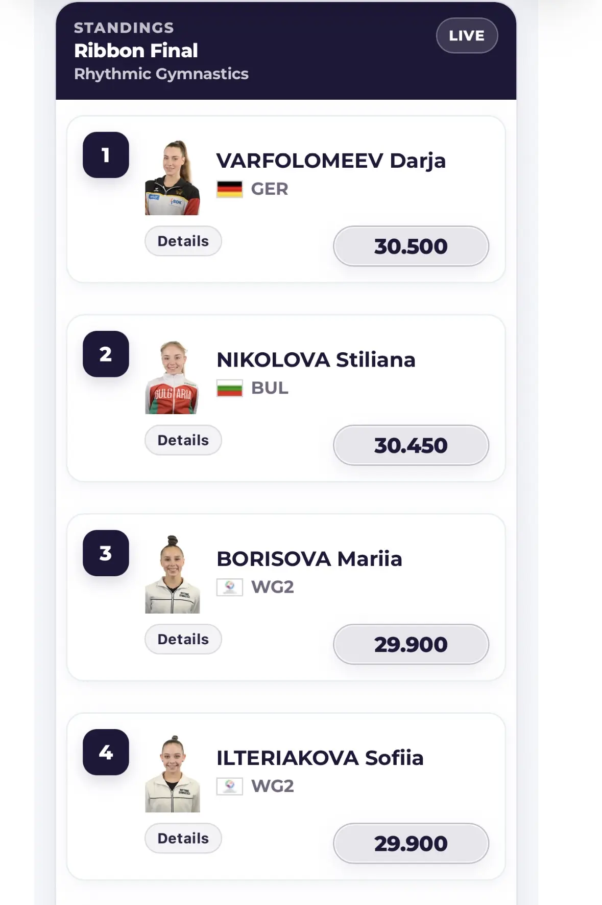The height and width of the screenshot is (905, 602).
Task: Click Borisova's 29.900 score pill
Action: pos(411,644)
